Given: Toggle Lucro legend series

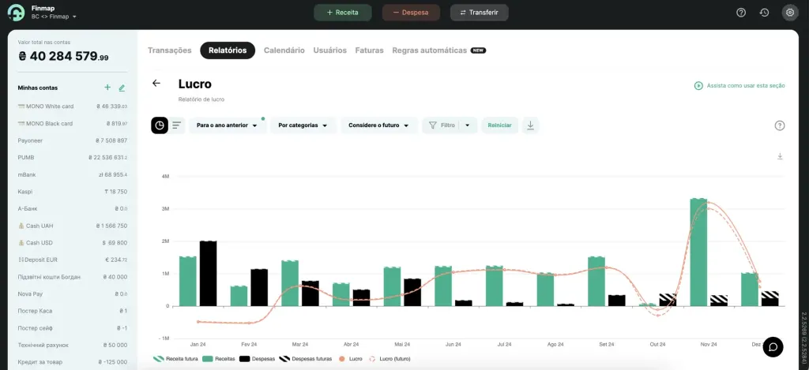Looking at the screenshot, I should click(350, 359).
